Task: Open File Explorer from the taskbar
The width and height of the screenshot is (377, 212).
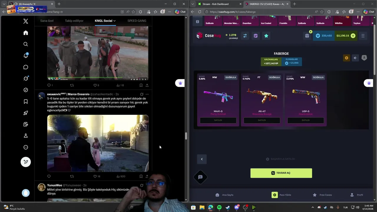Action: 202,208
